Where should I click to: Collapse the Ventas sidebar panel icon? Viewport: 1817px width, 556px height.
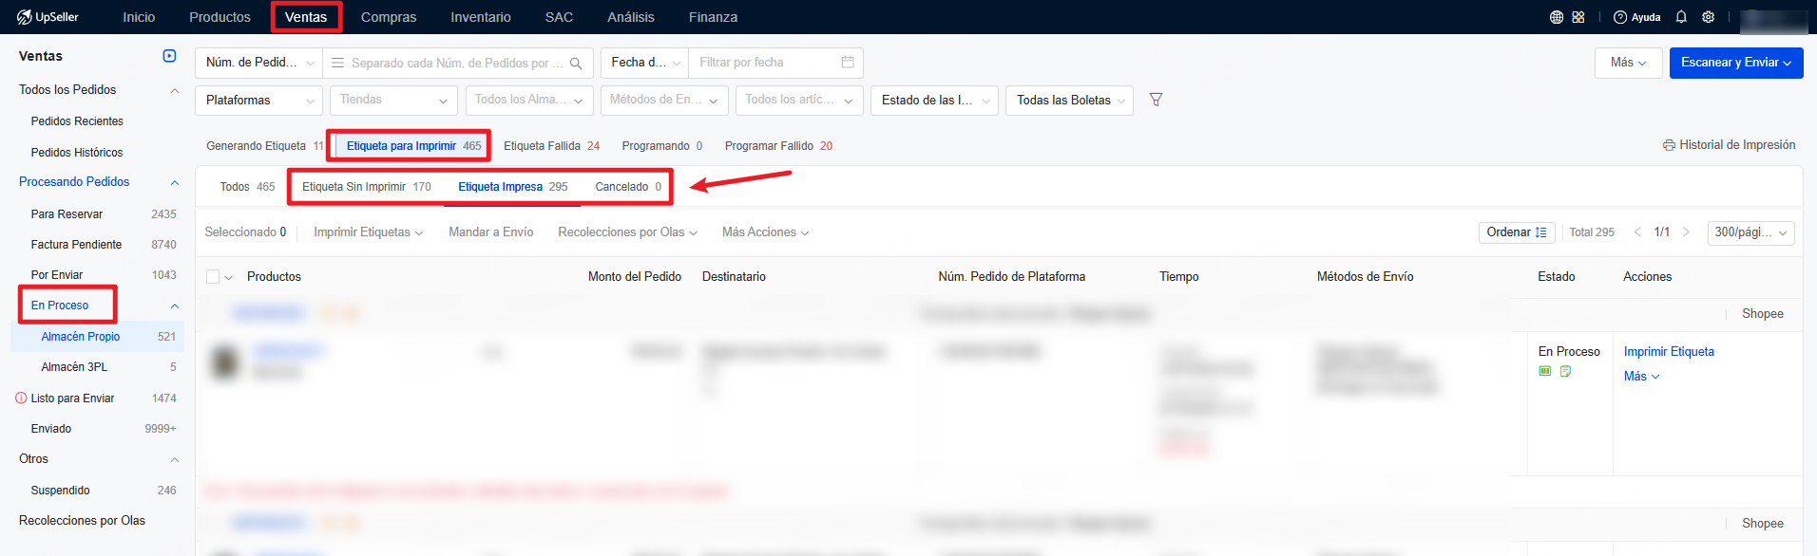[x=169, y=56]
